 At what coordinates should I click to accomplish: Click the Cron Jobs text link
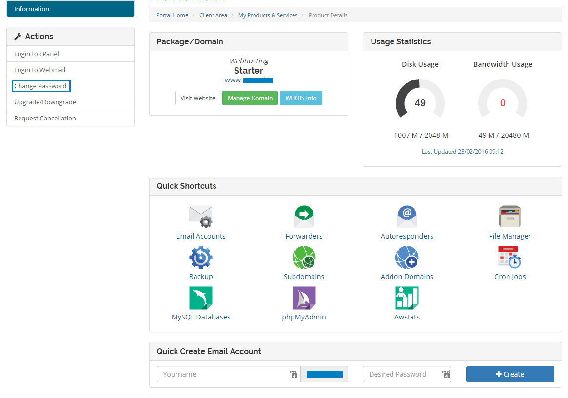coord(509,277)
